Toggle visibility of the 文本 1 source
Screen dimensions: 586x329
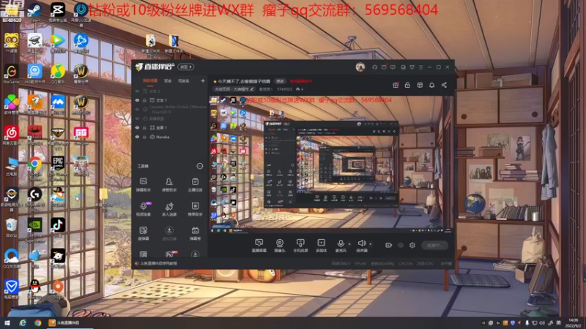[x=137, y=100]
